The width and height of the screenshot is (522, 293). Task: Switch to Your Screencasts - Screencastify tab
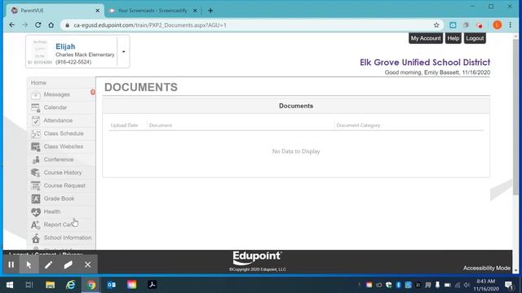pos(153,11)
